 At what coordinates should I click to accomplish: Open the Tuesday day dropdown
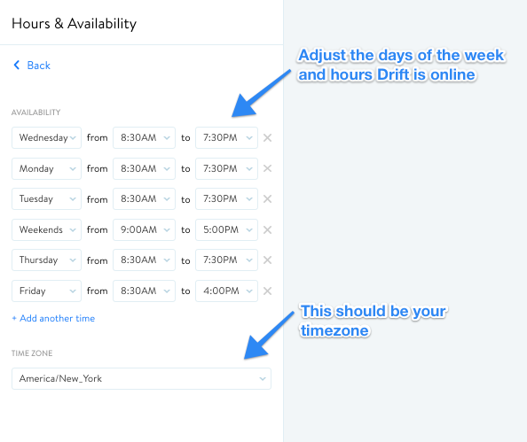point(46,199)
